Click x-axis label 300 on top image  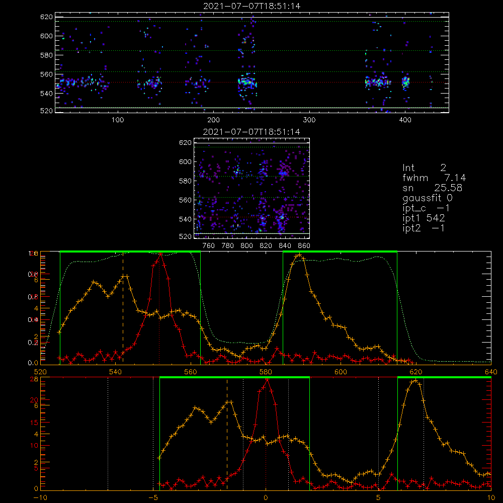[x=309, y=120]
